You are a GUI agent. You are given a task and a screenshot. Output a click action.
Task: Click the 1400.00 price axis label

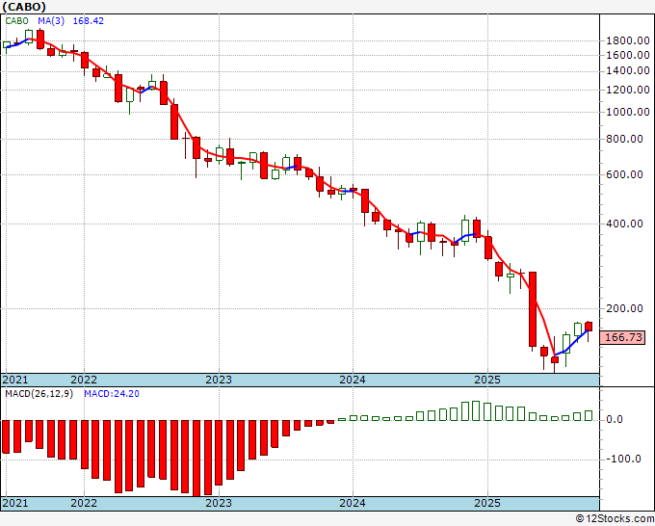[628, 71]
